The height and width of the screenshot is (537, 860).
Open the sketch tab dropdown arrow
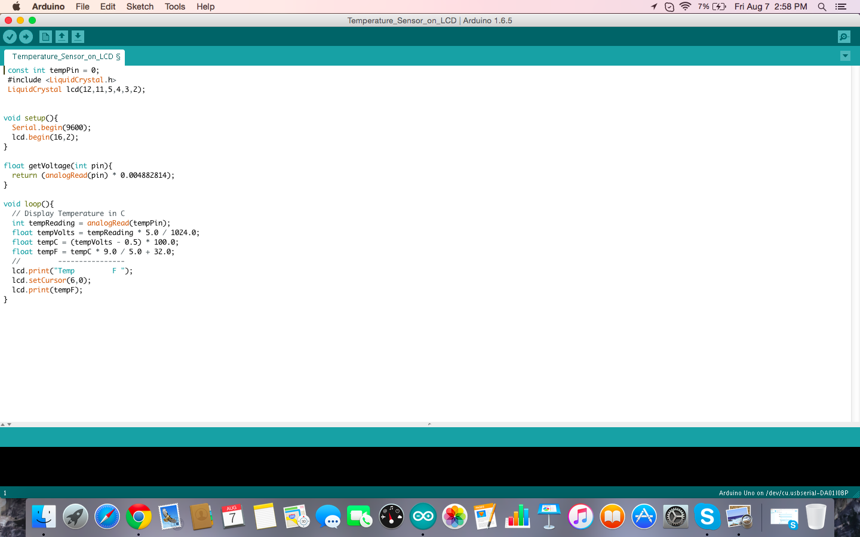[x=845, y=55]
